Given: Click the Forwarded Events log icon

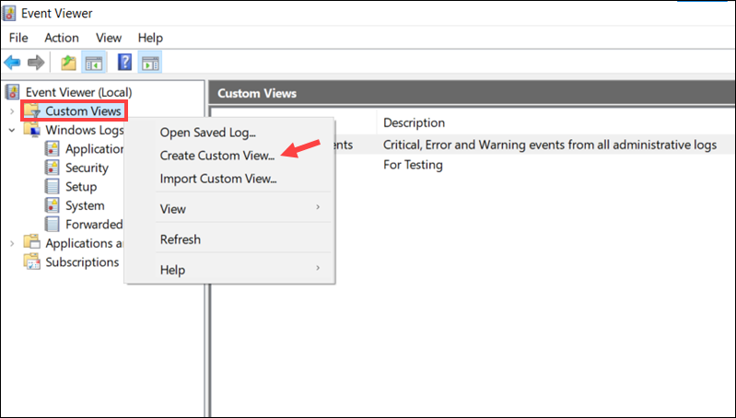Looking at the screenshot, I should (x=53, y=224).
